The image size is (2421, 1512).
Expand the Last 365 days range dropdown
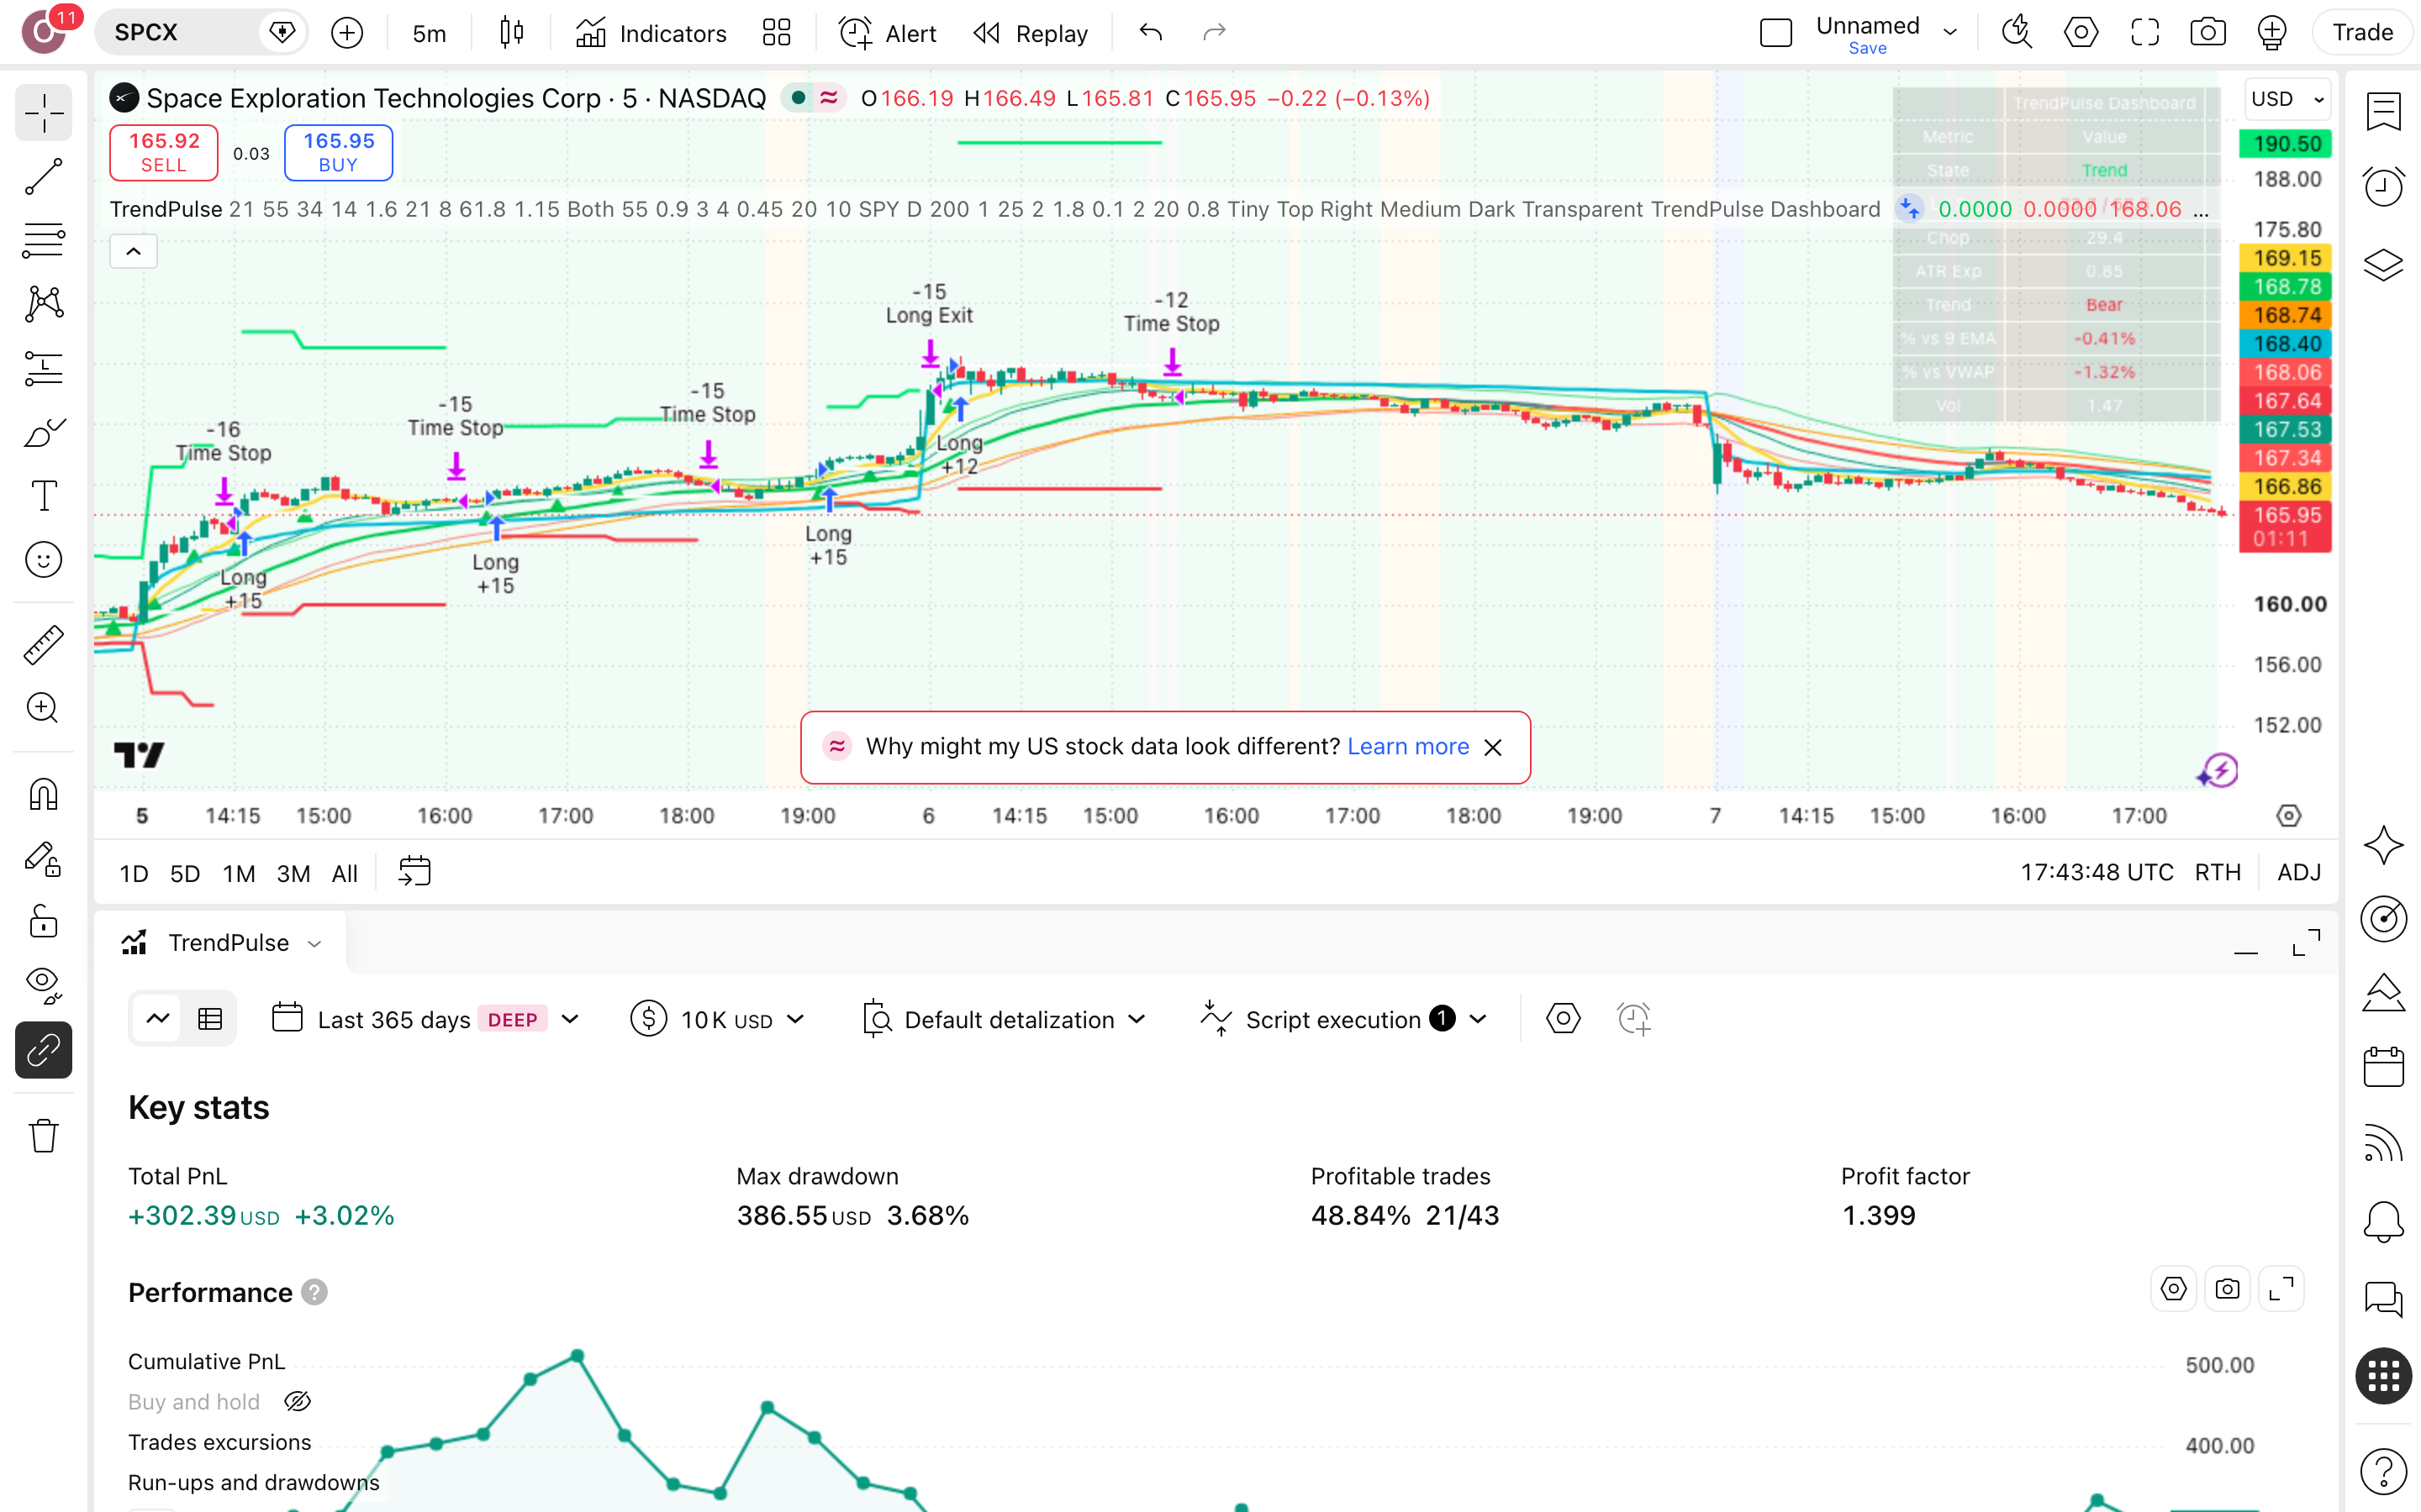tap(426, 1019)
